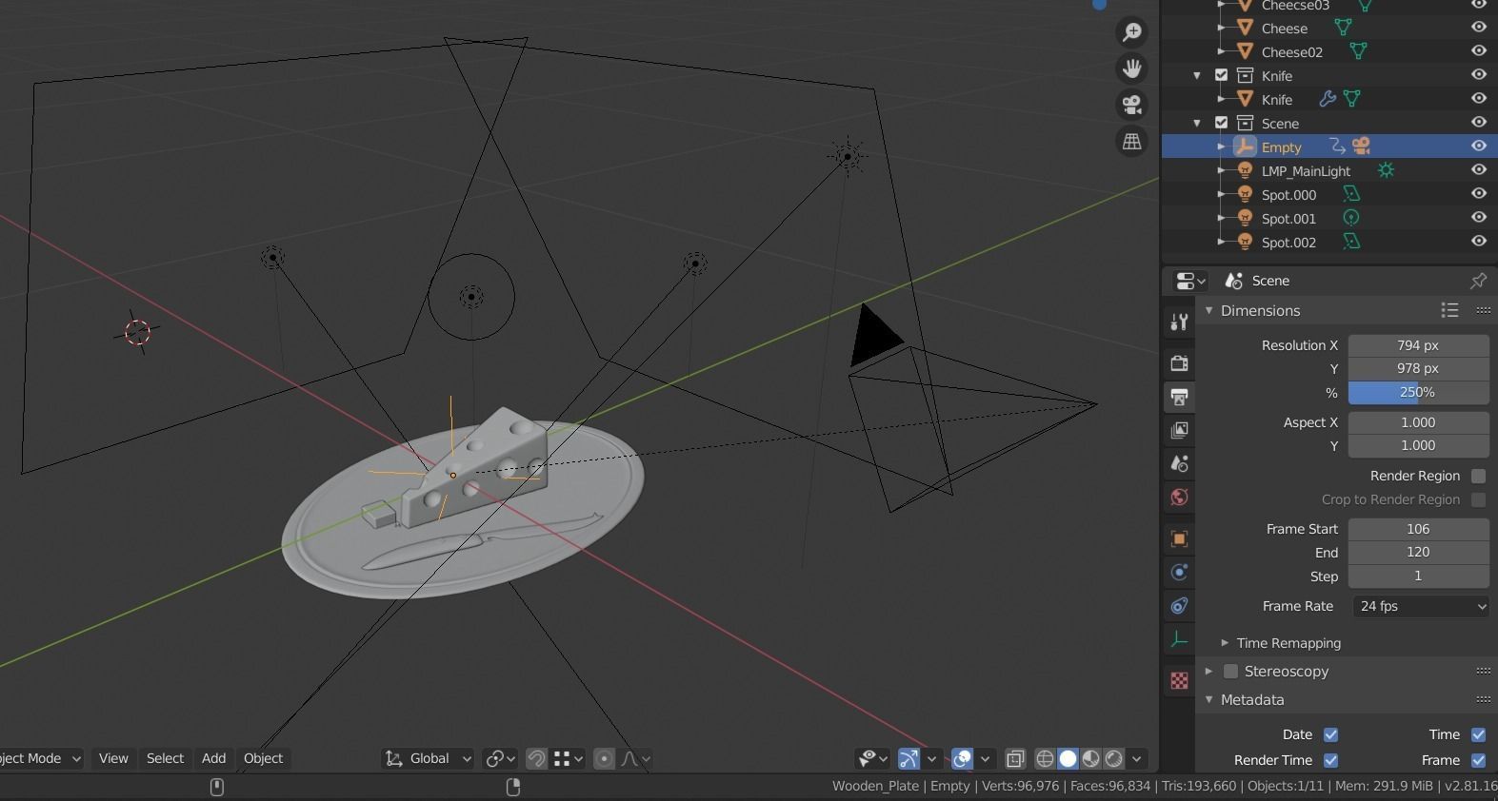Open Global transform orientation dropdown
This screenshot has width=1498, height=801.
pos(429,758)
